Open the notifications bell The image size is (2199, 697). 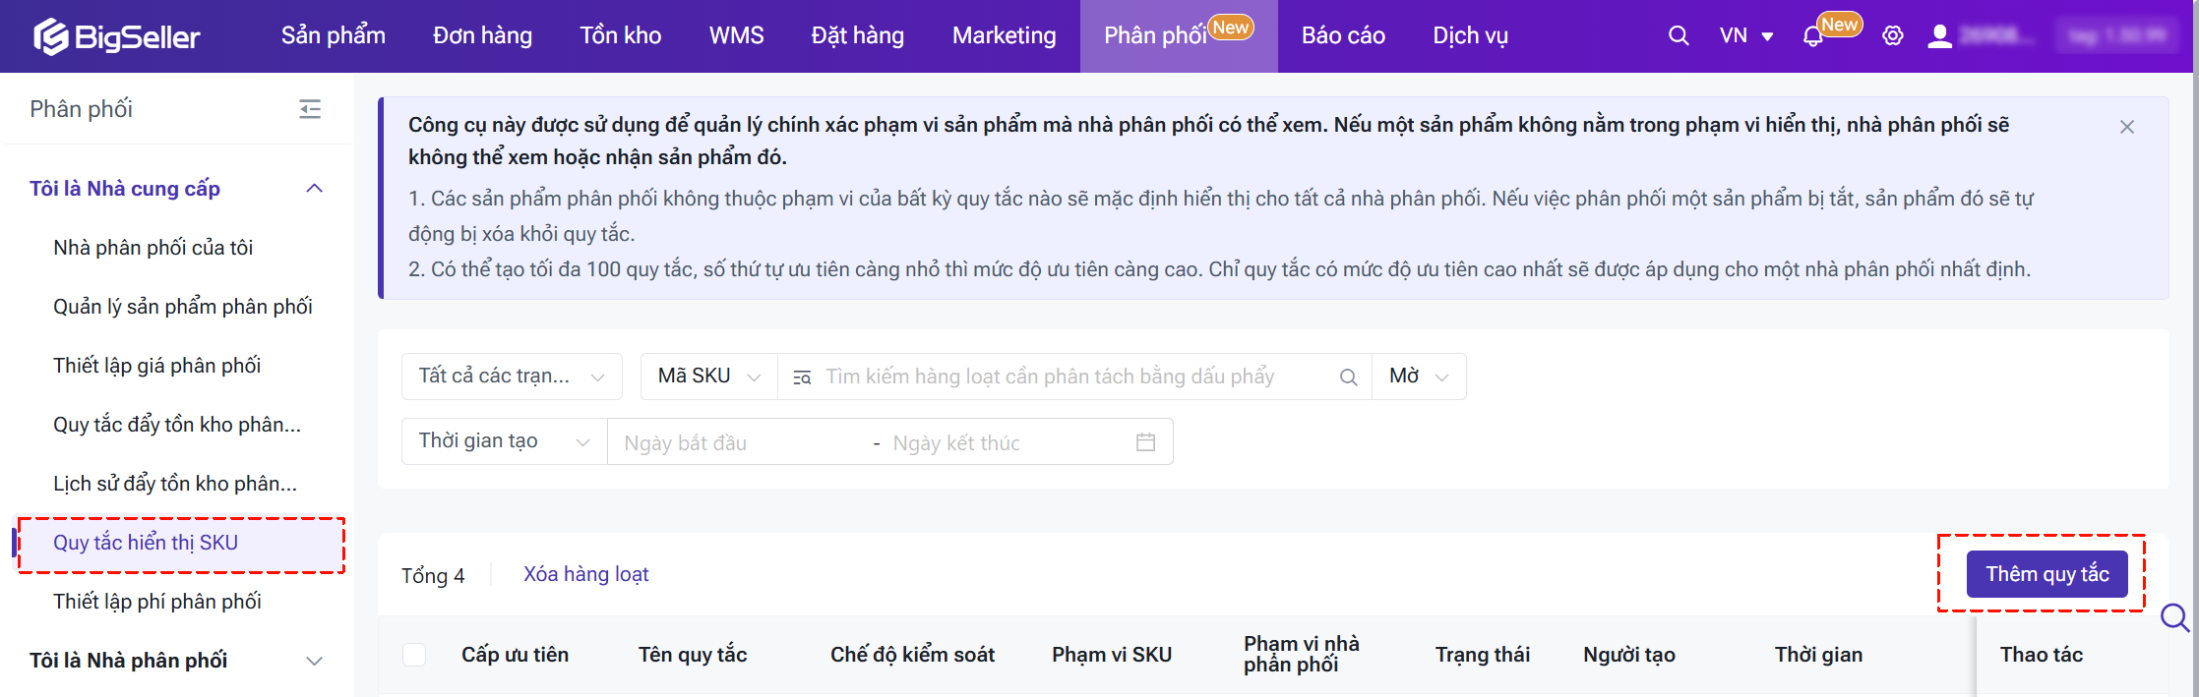(x=1812, y=37)
